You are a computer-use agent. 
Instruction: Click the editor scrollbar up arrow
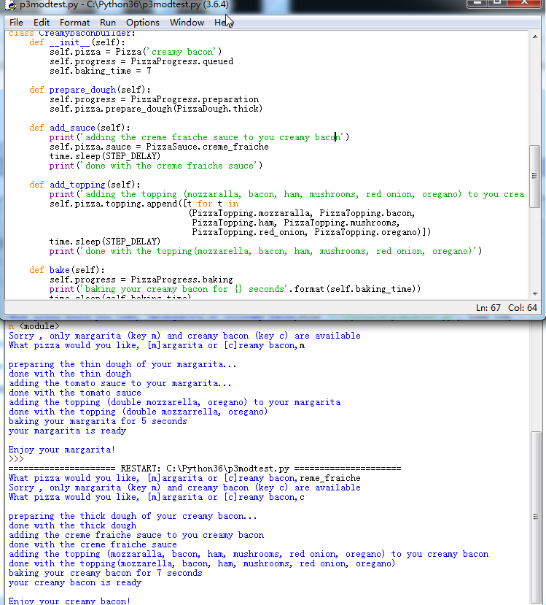point(535,36)
